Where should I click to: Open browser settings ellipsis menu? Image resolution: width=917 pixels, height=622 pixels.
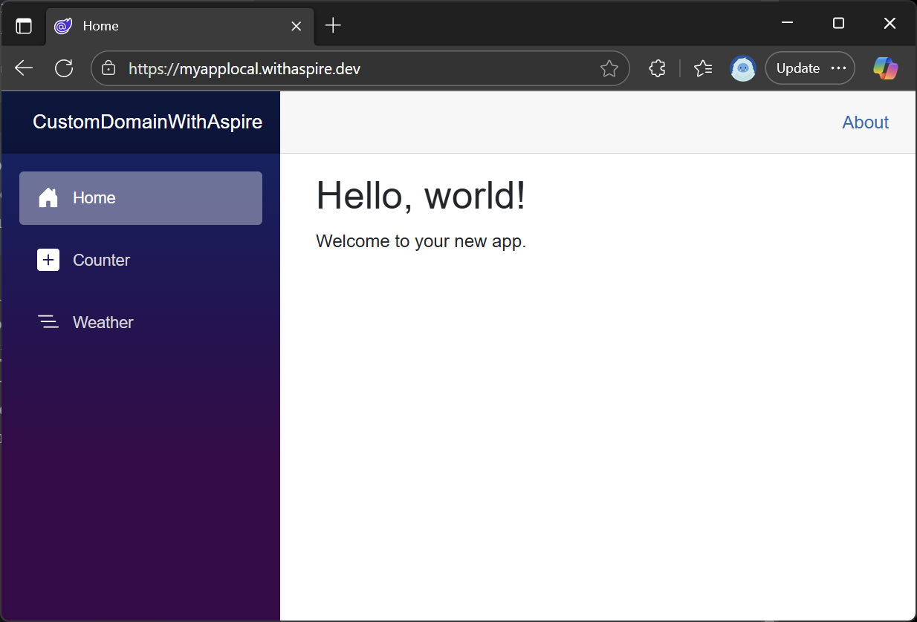click(x=838, y=68)
